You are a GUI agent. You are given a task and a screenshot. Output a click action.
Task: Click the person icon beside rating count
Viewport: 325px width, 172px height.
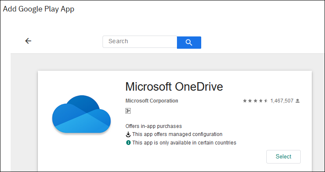297,101
